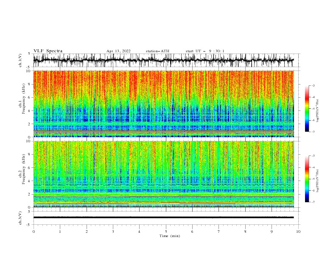Click inside the ch.1 spectrogram panel
Viewport: 336px width, 260px height.
[163, 104]
